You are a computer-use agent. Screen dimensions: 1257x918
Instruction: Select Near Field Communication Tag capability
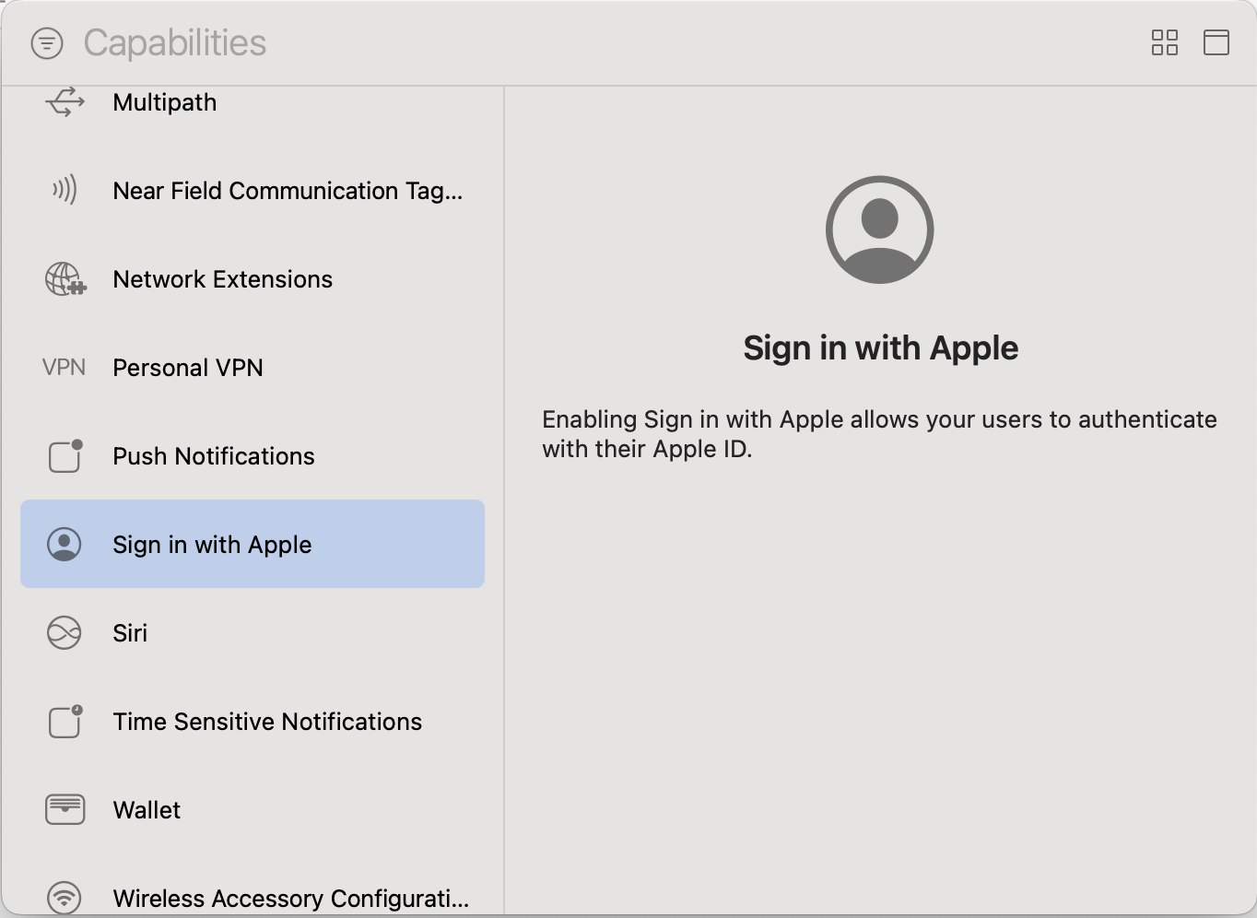[287, 191]
